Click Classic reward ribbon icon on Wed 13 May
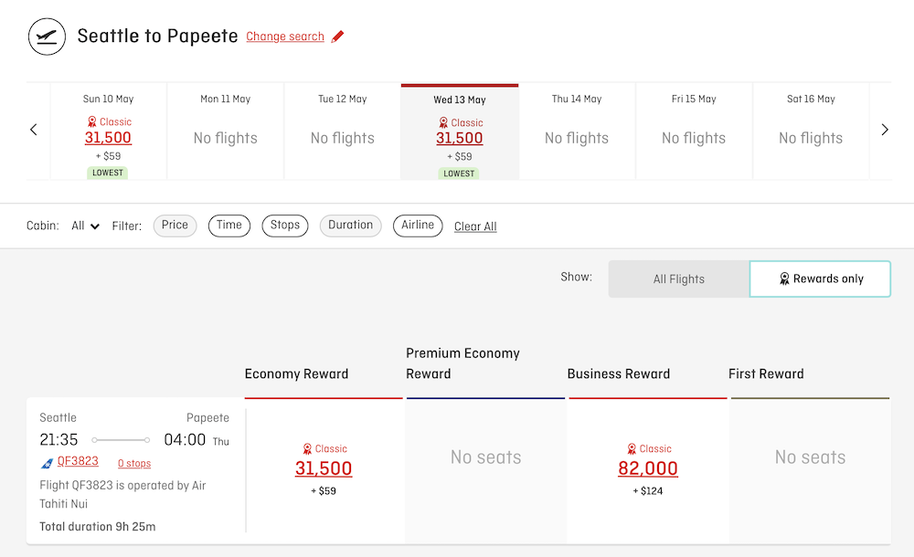Screen dimensions: 914x557 (443, 123)
